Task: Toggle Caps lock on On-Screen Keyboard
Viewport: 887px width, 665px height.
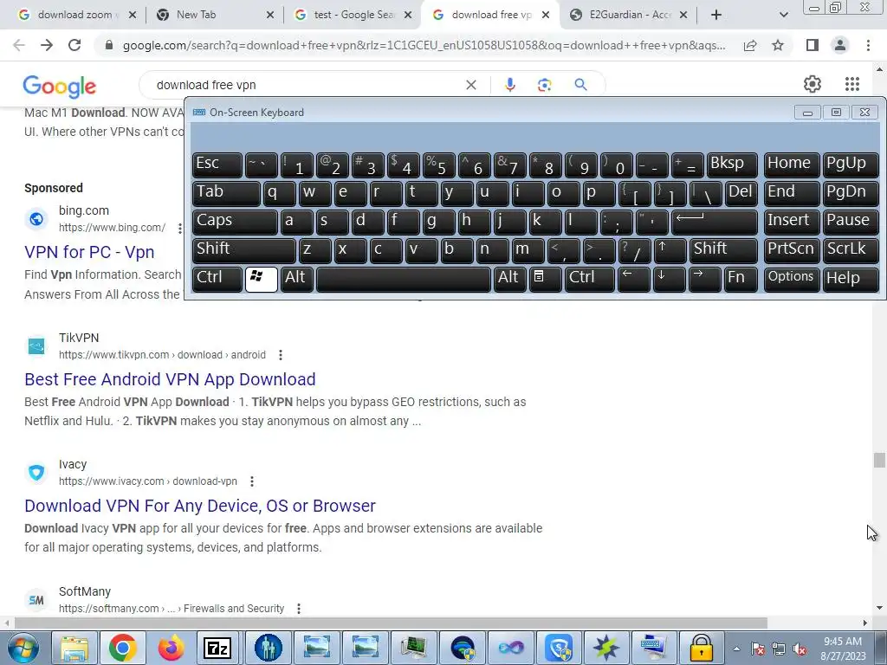Action: click(x=235, y=222)
